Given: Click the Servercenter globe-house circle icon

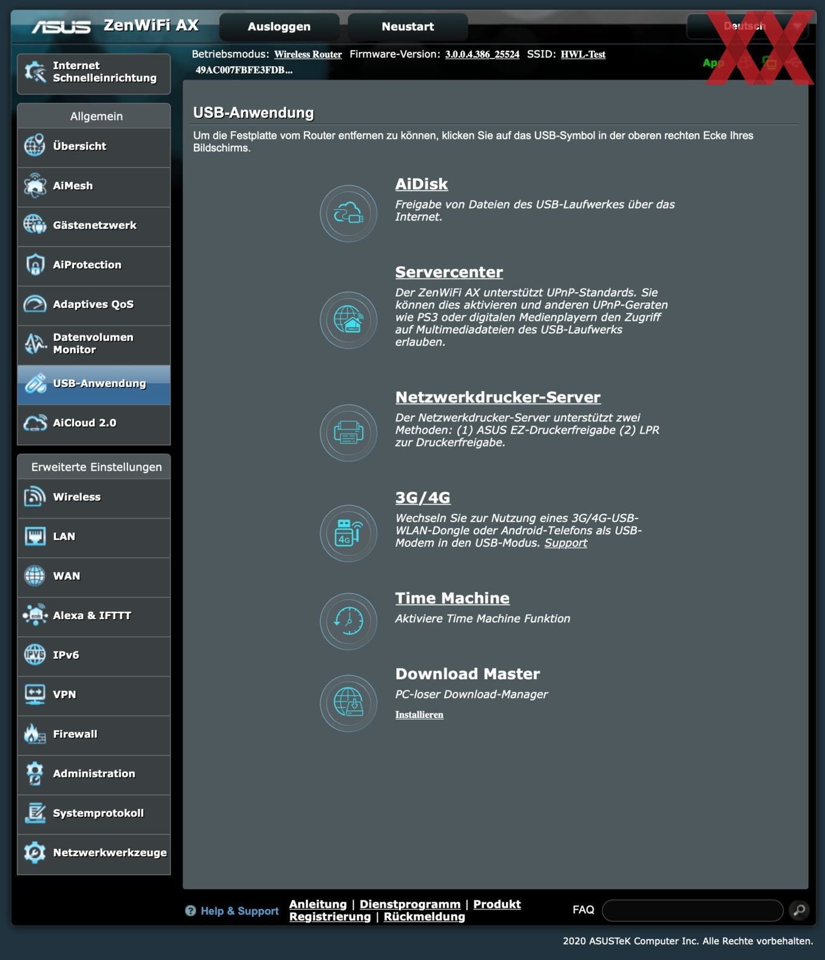Looking at the screenshot, I should click(349, 320).
